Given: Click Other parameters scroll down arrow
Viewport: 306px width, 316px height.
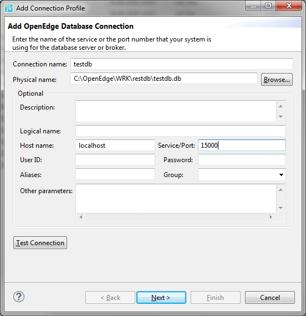Looking at the screenshot, I should 280,208.
